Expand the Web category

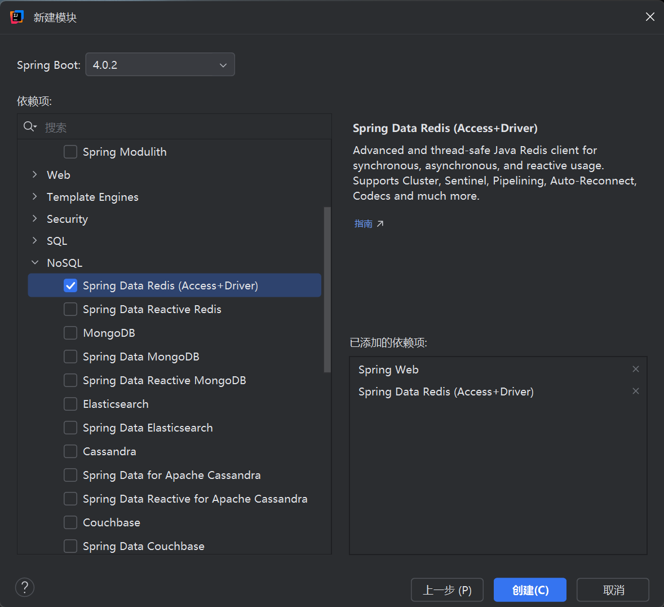pos(35,175)
